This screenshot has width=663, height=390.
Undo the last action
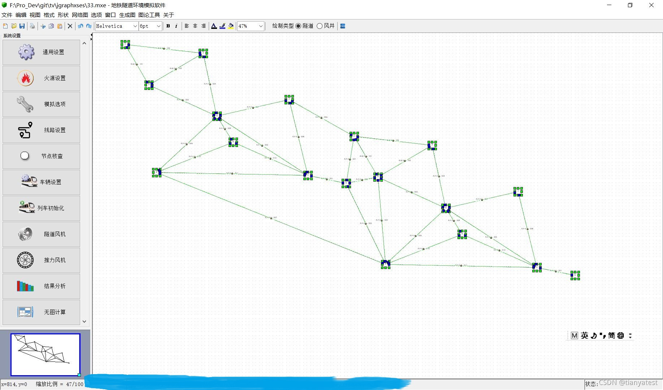pos(80,26)
